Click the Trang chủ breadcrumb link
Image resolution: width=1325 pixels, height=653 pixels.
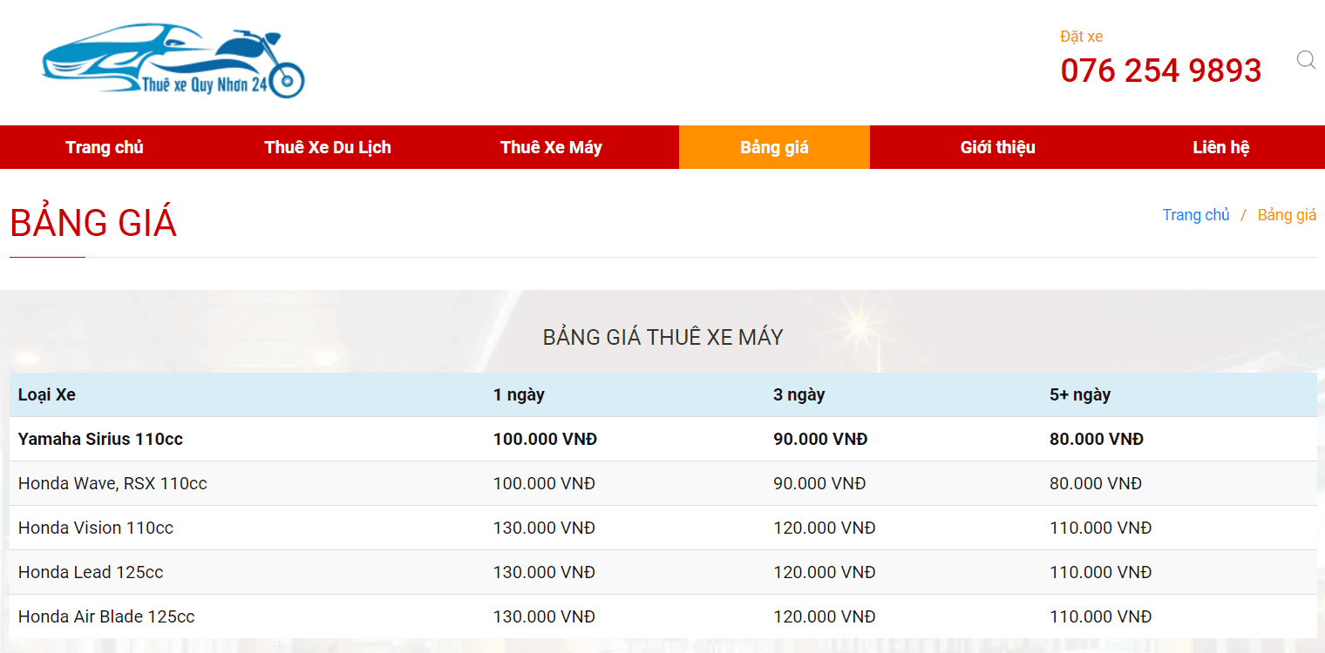pyautogui.click(x=1195, y=215)
